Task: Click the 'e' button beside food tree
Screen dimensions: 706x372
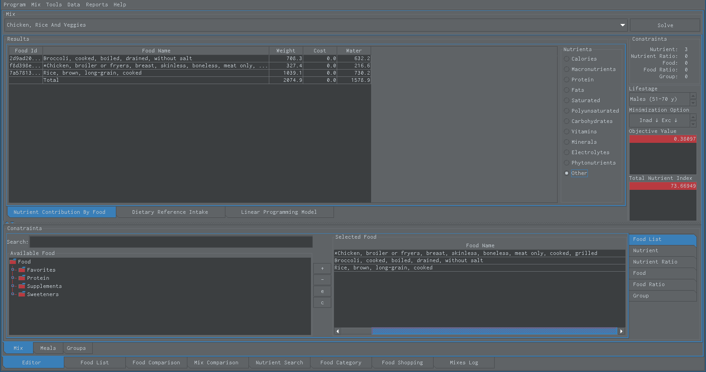Action: pyautogui.click(x=322, y=292)
